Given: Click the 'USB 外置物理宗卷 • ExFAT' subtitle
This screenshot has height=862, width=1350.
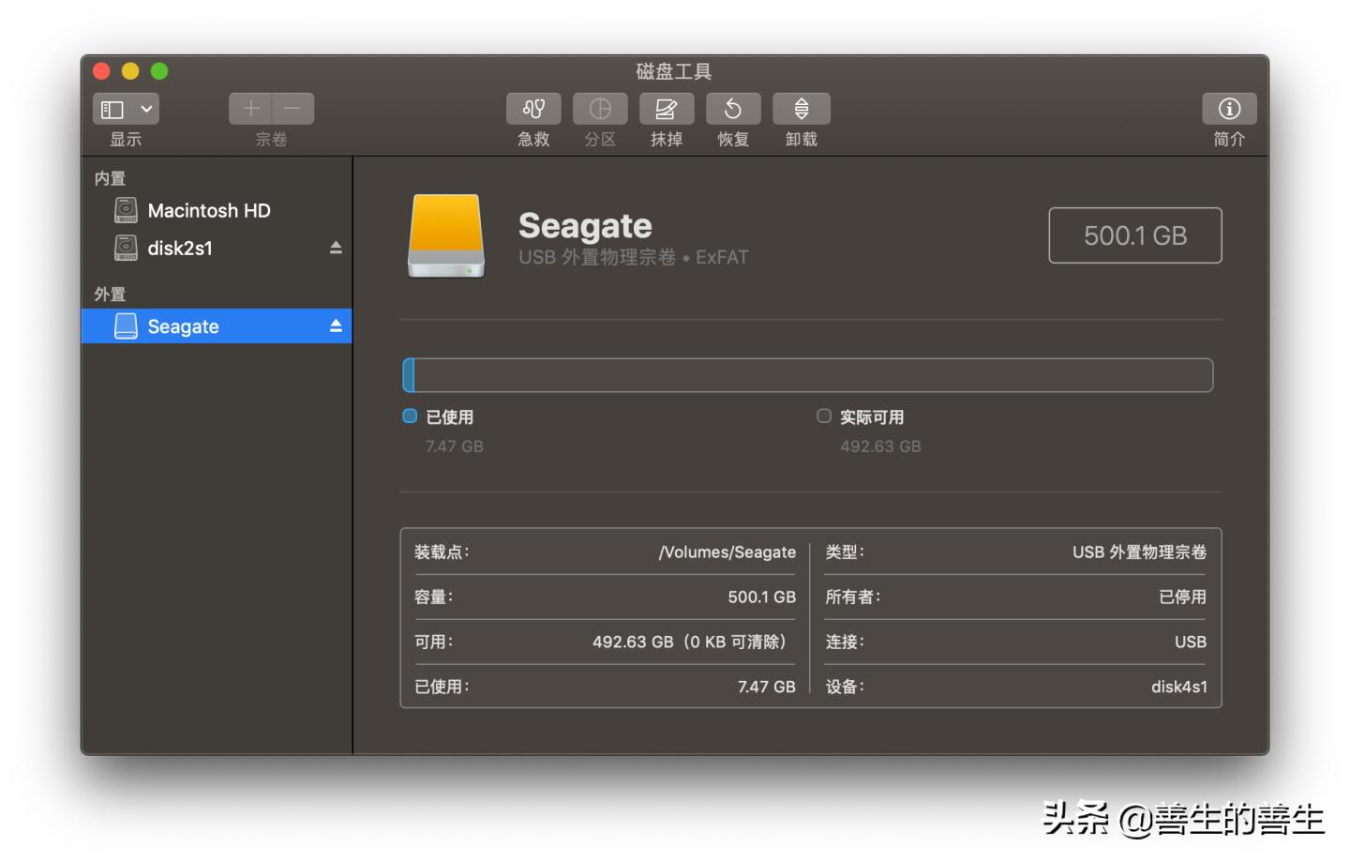Looking at the screenshot, I should [634, 257].
